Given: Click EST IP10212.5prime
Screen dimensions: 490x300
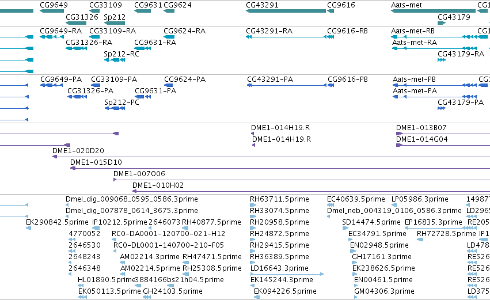Looking at the screenshot, I should [x=120, y=222].
